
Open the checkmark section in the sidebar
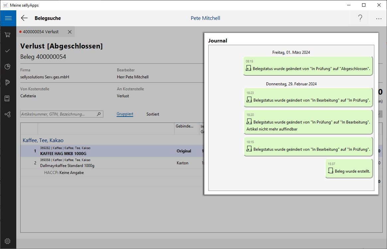click(x=8, y=50)
